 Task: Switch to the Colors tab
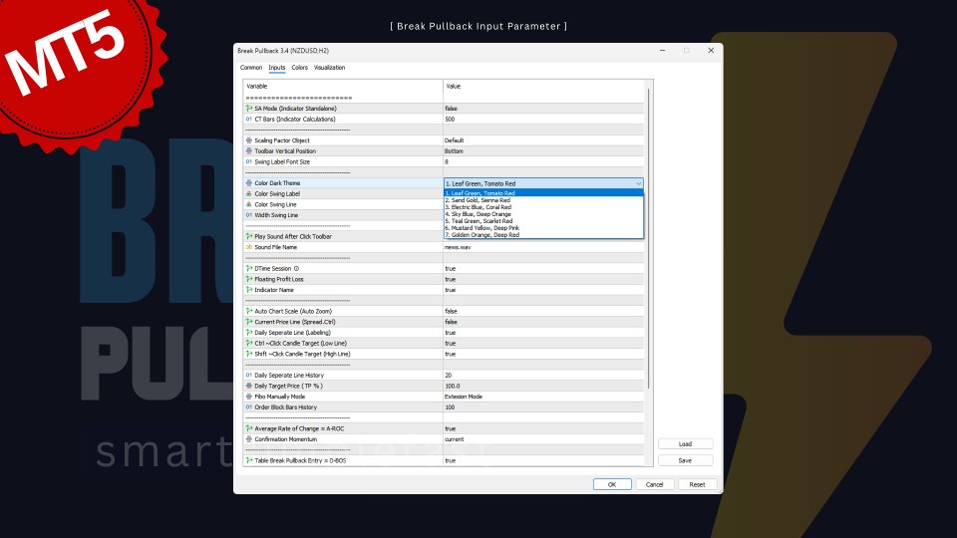300,68
